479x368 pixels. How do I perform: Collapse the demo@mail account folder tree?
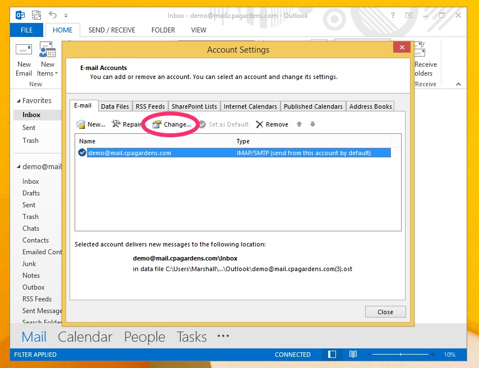(x=19, y=166)
